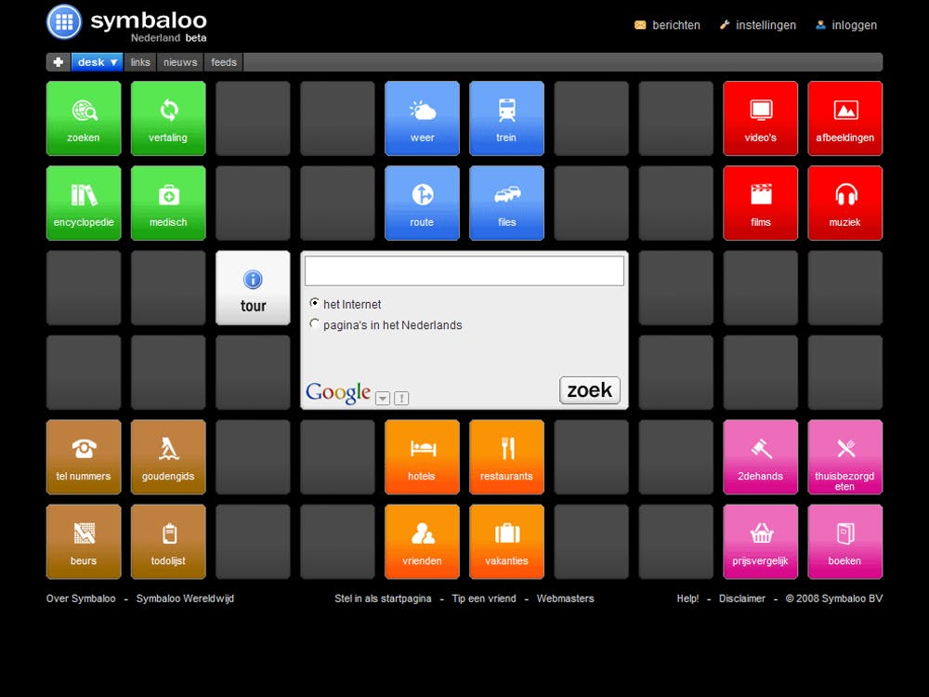Select 'pagina's in het Nederlands' radio option
The width and height of the screenshot is (929, 697).
click(315, 323)
